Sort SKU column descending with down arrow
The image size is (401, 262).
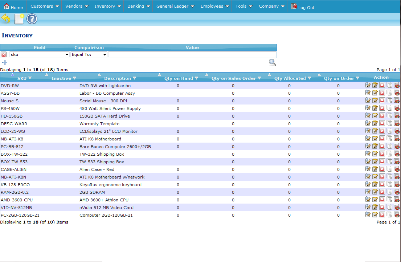click(30, 78)
